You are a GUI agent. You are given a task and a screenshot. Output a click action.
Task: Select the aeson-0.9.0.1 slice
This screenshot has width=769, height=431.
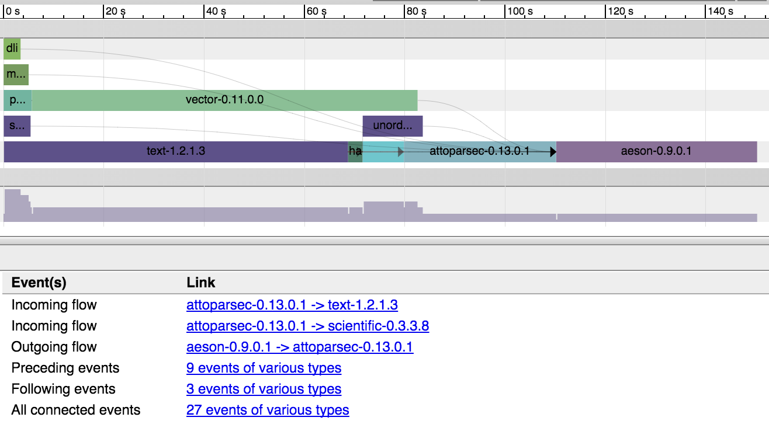(x=657, y=152)
